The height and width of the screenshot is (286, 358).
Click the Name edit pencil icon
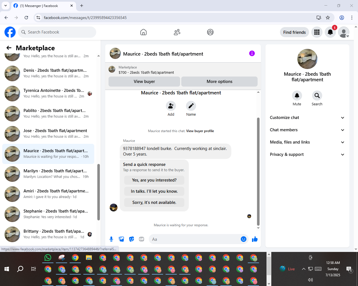(191, 106)
